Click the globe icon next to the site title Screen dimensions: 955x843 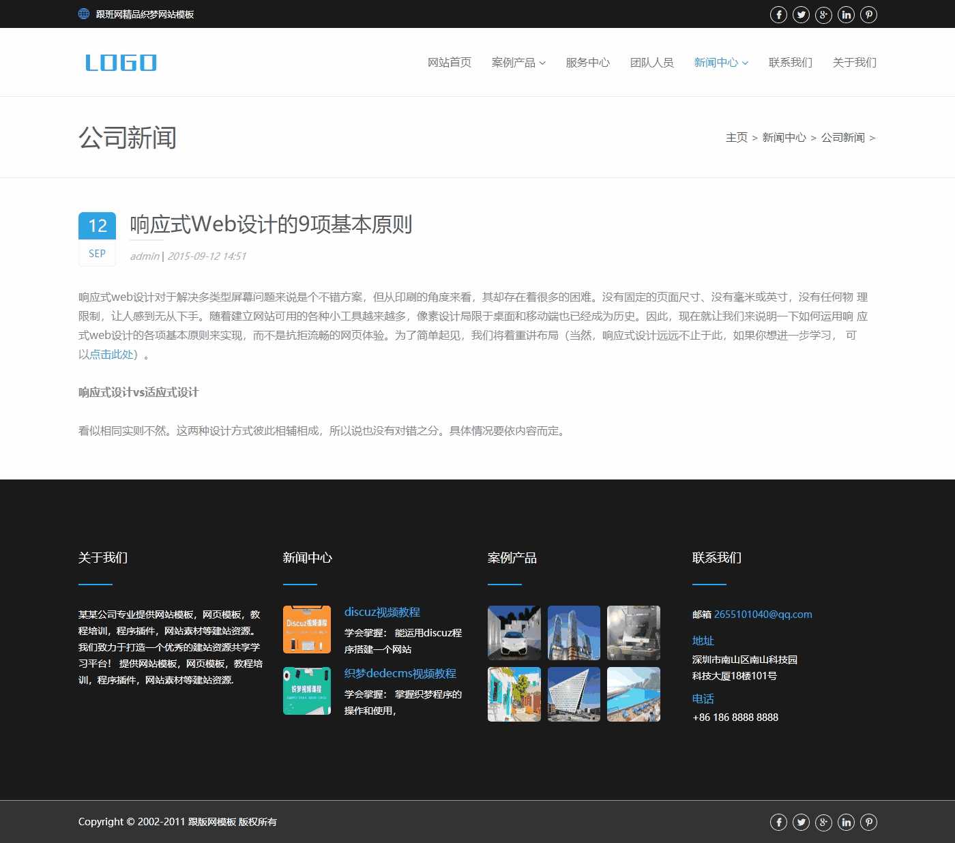pyautogui.click(x=83, y=13)
